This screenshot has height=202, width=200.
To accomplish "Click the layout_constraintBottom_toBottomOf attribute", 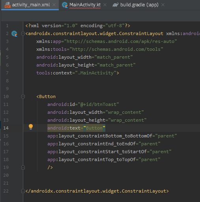I will (100, 136).
